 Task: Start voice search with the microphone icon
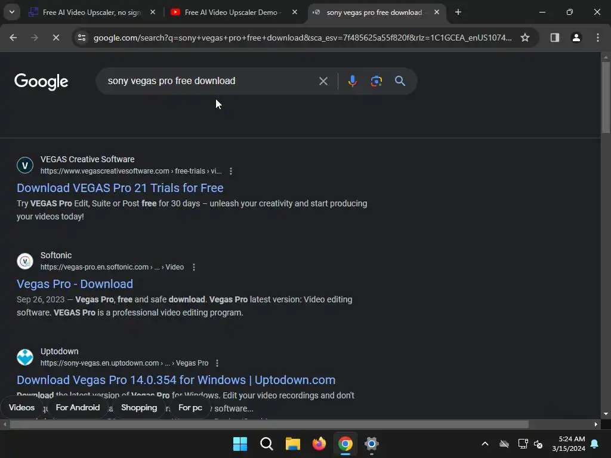(352, 81)
